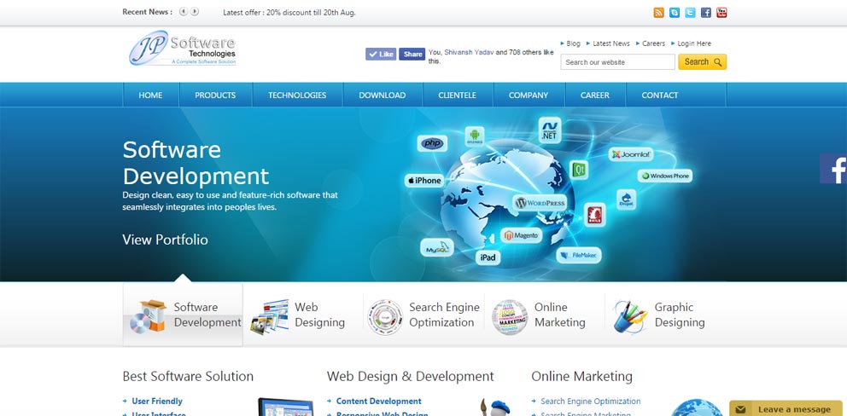Open the TECHNOLOGIES menu
Image resolution: width=847 pixels, height=416 pixels.
pyautogui.click(x=297, y=95)
